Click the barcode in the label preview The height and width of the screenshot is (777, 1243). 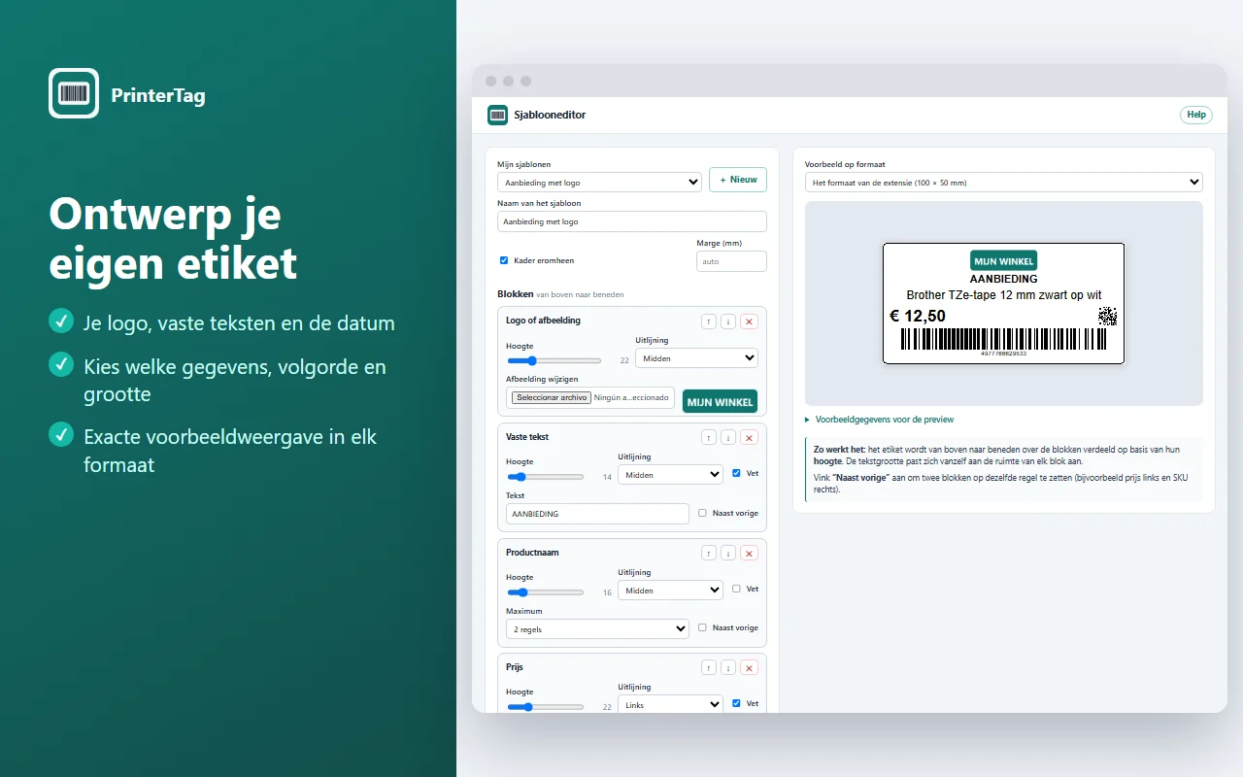pos(1003,338)
